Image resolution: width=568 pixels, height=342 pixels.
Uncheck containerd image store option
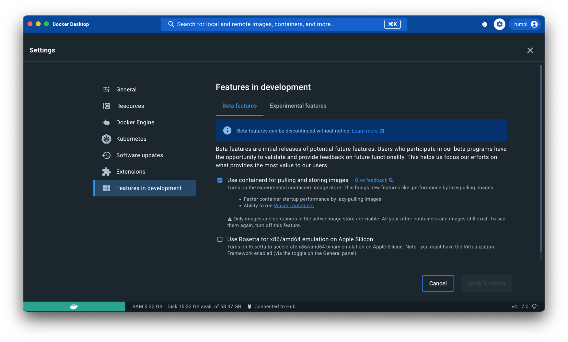click(220, 180)
